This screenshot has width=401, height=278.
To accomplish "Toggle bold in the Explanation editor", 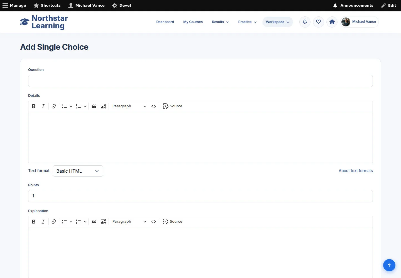I will (x=34, y=222).
